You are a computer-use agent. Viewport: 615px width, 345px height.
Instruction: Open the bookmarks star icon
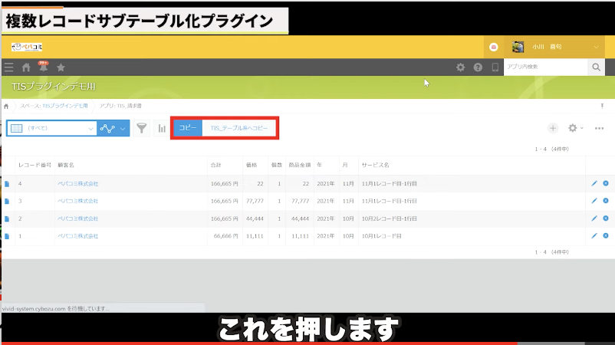coord(61,67)
